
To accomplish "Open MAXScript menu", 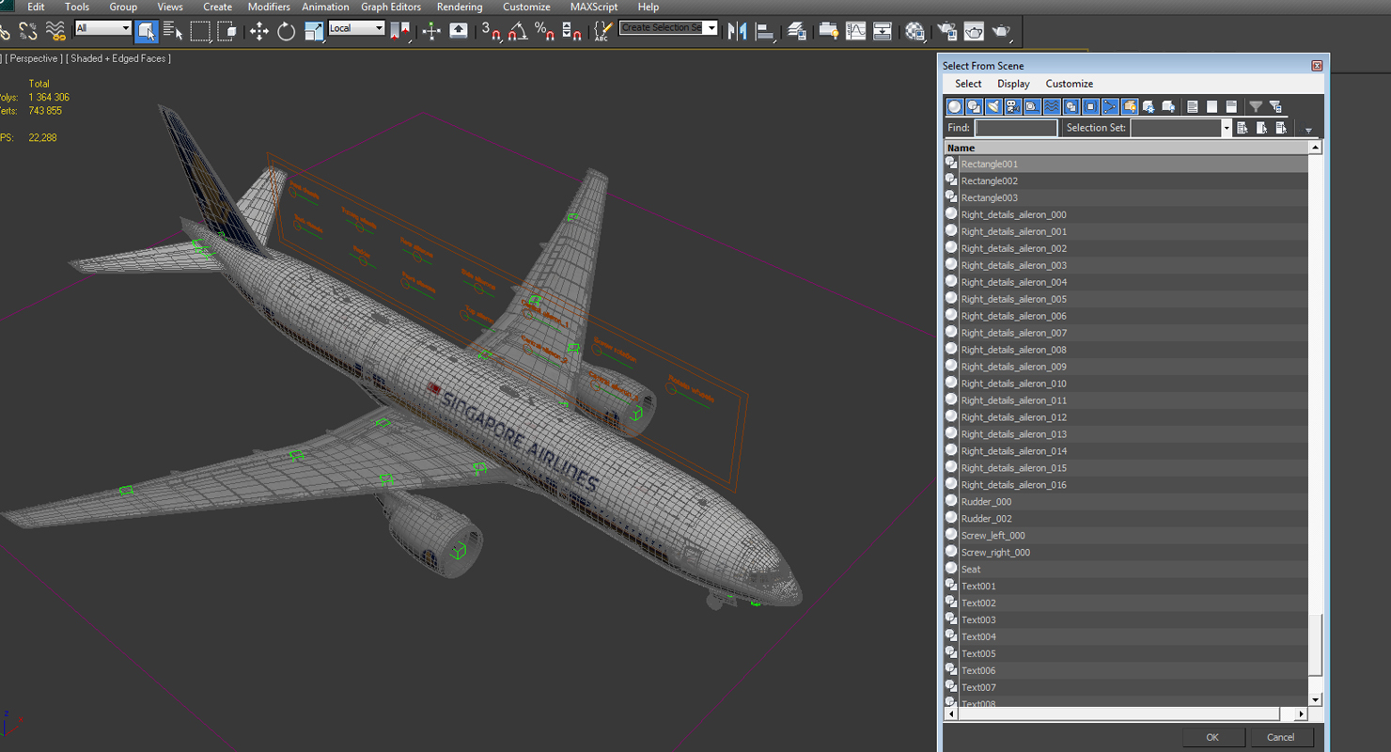I will click(594, 7).
